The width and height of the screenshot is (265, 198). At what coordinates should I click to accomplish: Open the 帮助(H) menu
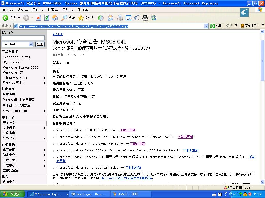[83, 10]
